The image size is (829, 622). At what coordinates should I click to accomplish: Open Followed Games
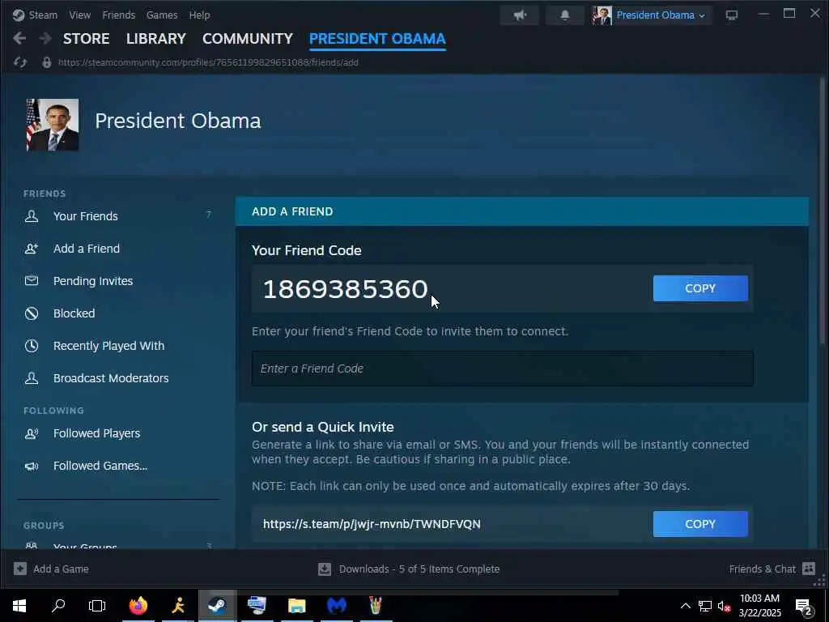point(100,466)
